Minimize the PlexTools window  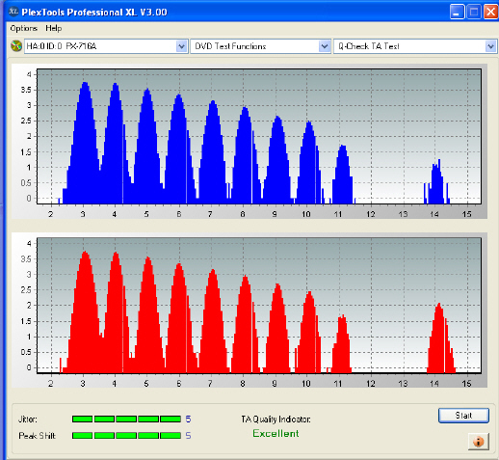(x=457, y=13)
